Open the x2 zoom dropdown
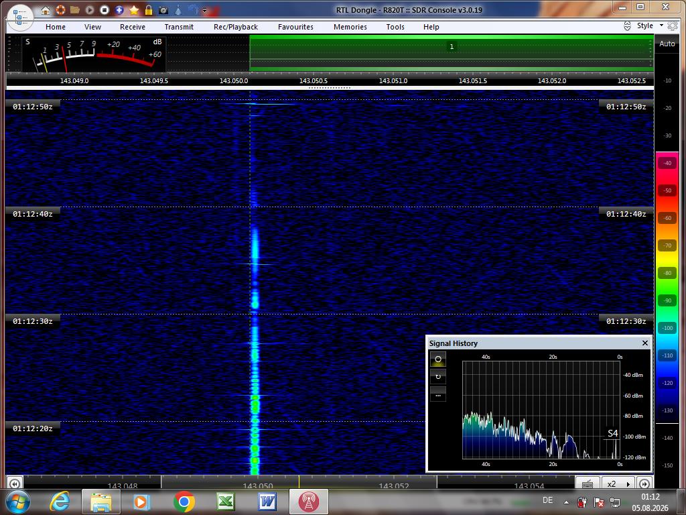This screenshot has height=515, width=686. click(x=619, y=484)
